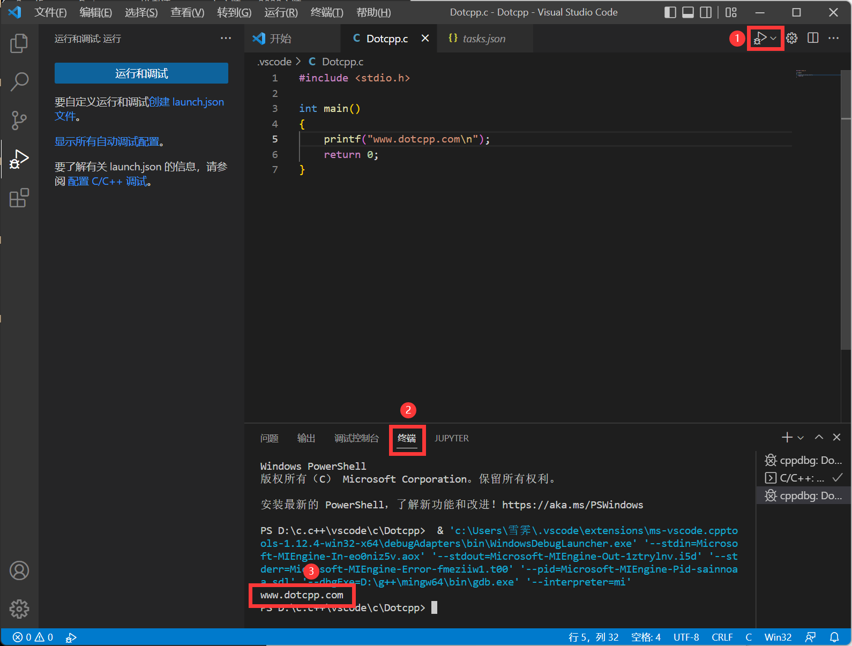Click the Manage gear icon in activity bar

click(x=19, y=609)
